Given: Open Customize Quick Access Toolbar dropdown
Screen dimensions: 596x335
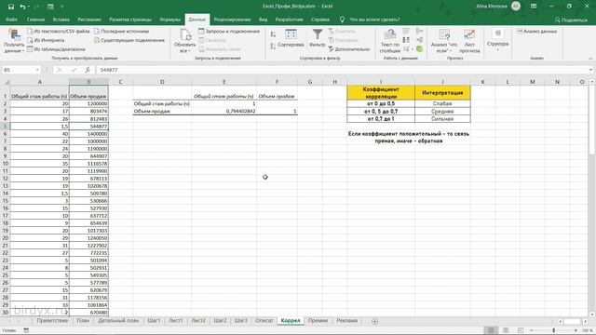Looking at the screenshot, I should click(61, 7).
